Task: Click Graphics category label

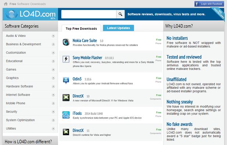Action: pos(12,78)
